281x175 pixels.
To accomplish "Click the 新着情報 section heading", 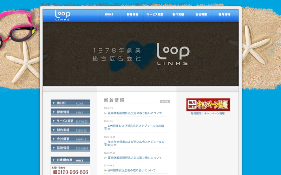I will click(114, 100).
